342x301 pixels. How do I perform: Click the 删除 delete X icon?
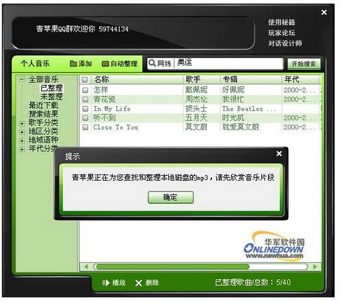[138, 283]
